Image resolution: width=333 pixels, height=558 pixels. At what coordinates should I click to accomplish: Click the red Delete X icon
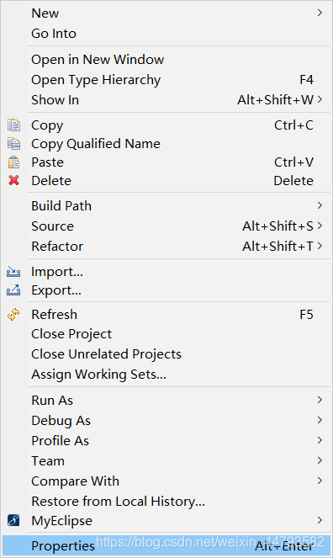tap(13, 180)
